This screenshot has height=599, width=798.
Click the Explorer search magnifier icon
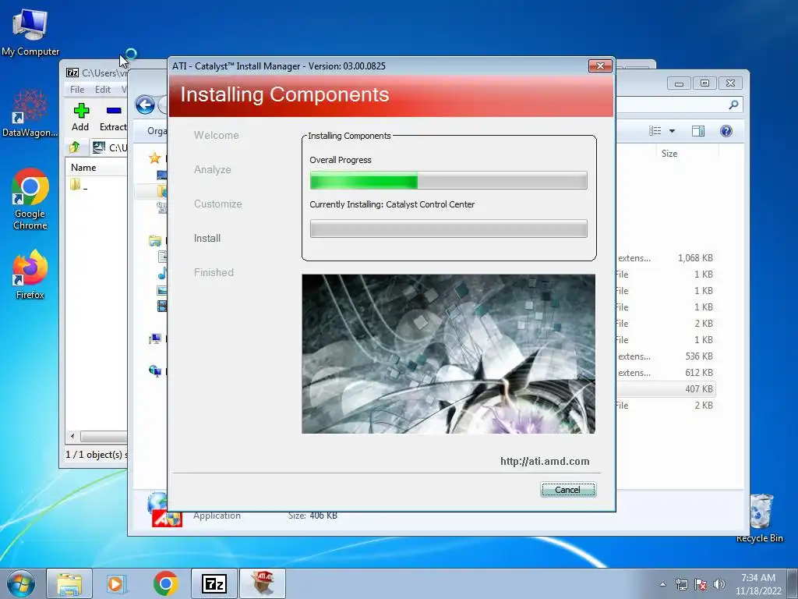[733, 105]
